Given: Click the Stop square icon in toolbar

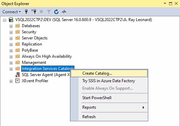Looking at the screenshot, I should click(41, 12).
